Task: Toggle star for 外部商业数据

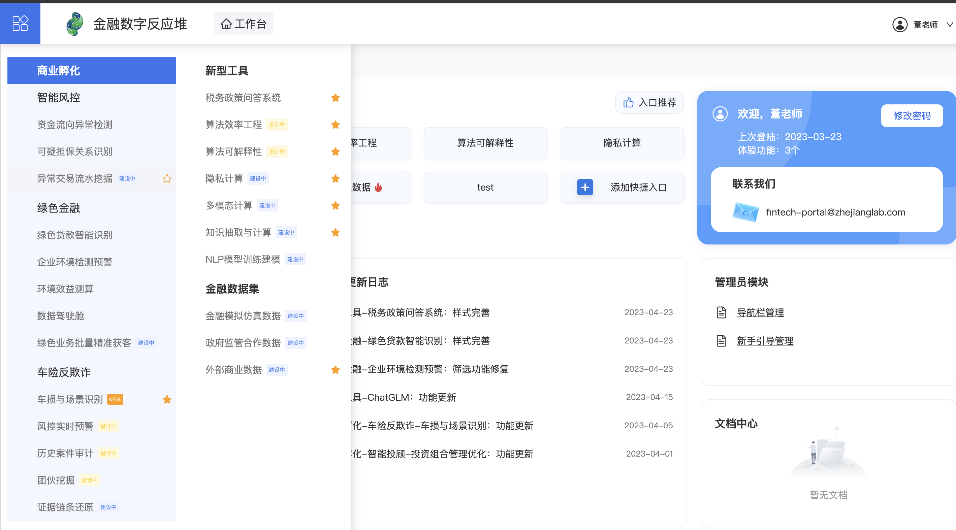Action: (x=336, y=369)
